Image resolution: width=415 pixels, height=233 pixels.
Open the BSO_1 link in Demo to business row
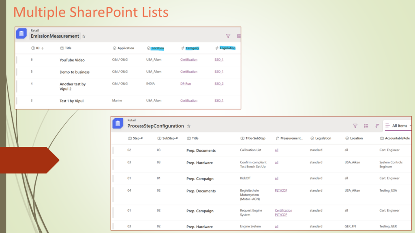[219, 72]
